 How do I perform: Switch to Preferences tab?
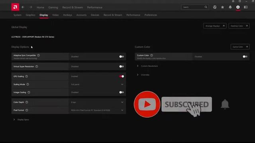(x=151, y=15)
